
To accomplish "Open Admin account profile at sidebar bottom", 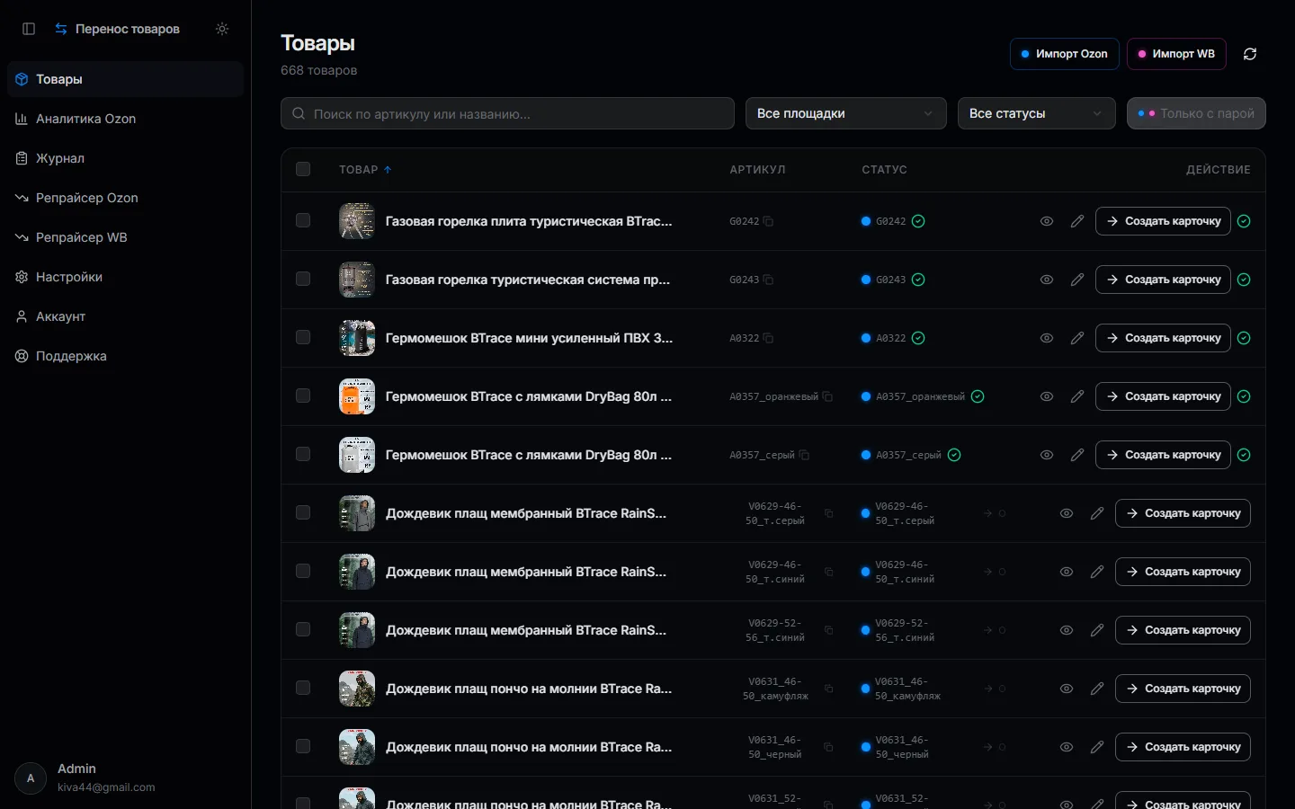I will (x=126, y=778).
